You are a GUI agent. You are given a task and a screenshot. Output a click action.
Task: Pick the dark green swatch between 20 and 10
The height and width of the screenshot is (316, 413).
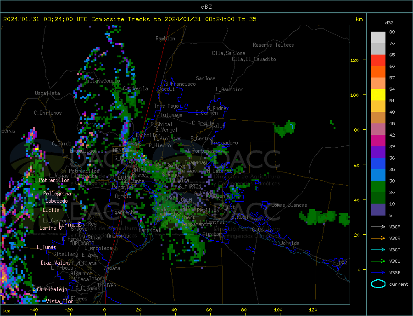pos(378,198)
